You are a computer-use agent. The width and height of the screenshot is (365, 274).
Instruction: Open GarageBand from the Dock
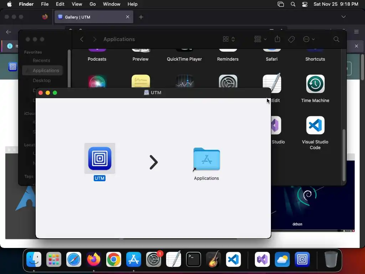click(214, 259)
